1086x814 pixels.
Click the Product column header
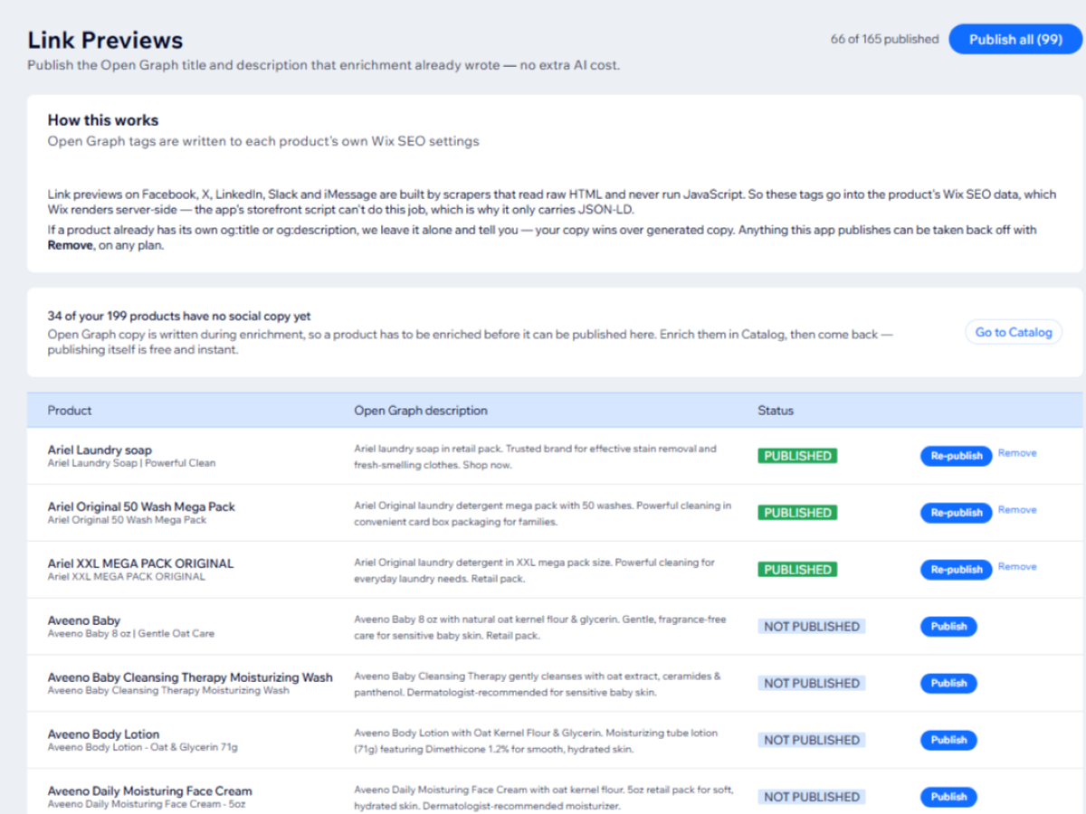(x=70, y=411)
